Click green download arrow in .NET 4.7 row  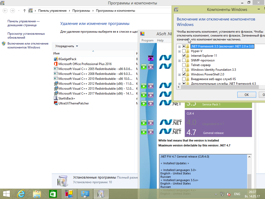pos(144,132)
